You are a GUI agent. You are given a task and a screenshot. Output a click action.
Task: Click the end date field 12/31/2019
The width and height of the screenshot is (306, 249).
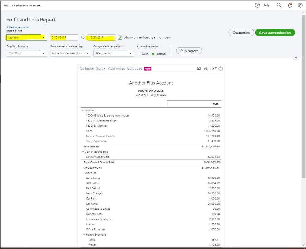(101, 37)
